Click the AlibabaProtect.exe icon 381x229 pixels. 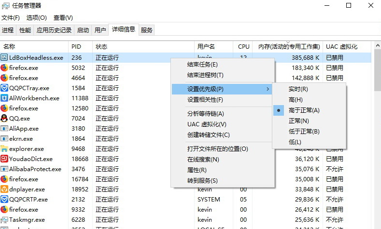(4, 169)
